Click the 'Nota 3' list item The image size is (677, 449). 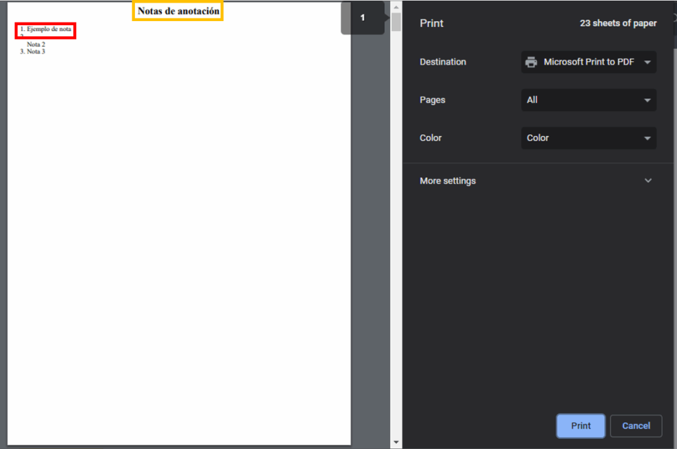pos(33,52)
